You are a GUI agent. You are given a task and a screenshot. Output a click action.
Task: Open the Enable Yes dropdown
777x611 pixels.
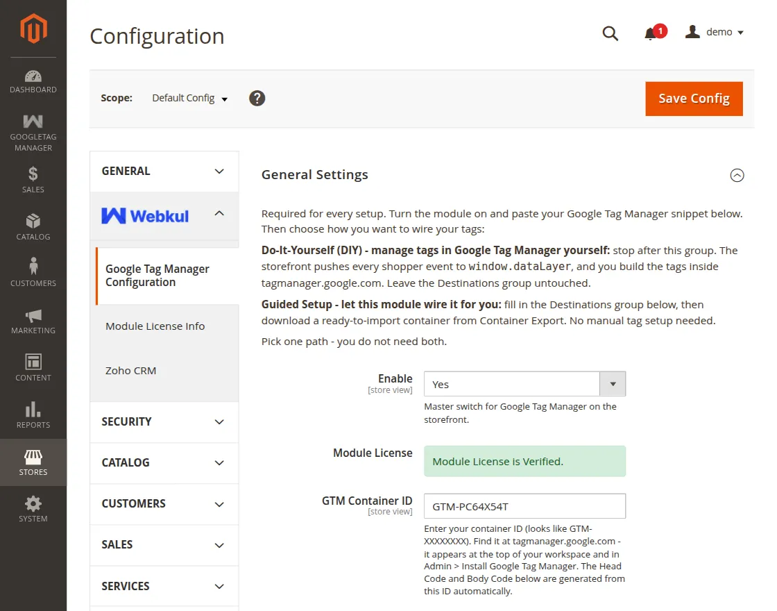pyautogui.click(x=524, y=384)
